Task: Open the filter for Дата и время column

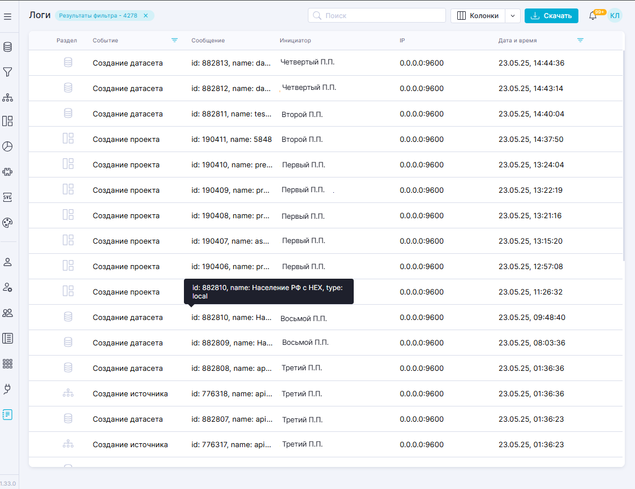Action: point(580,40)
